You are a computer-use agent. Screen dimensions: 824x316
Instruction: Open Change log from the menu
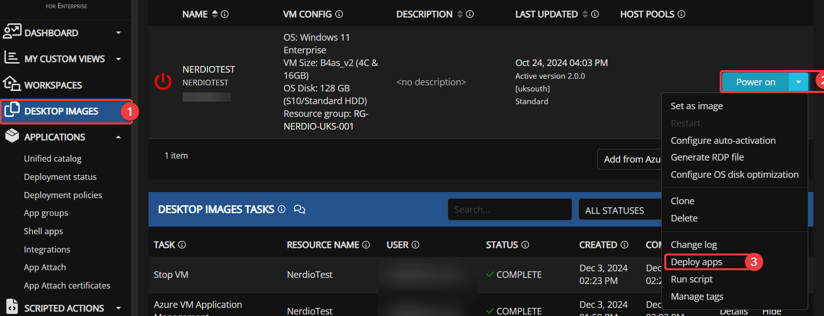[x=693, y=245]
